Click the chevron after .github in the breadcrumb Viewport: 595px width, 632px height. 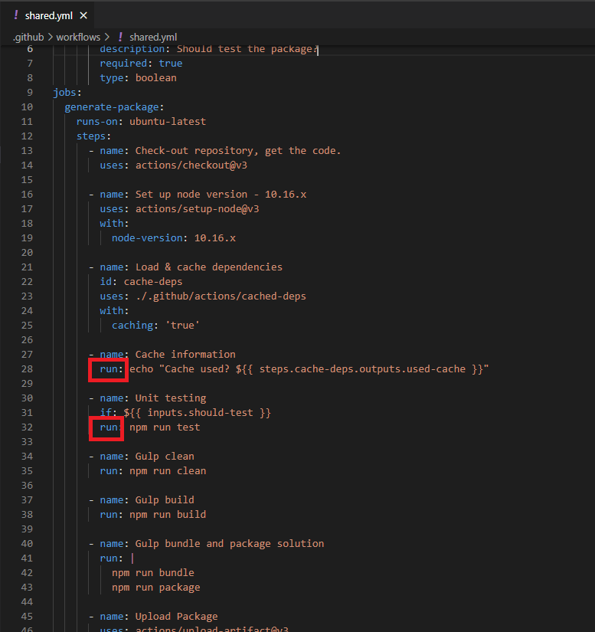(x=50, y=37)
